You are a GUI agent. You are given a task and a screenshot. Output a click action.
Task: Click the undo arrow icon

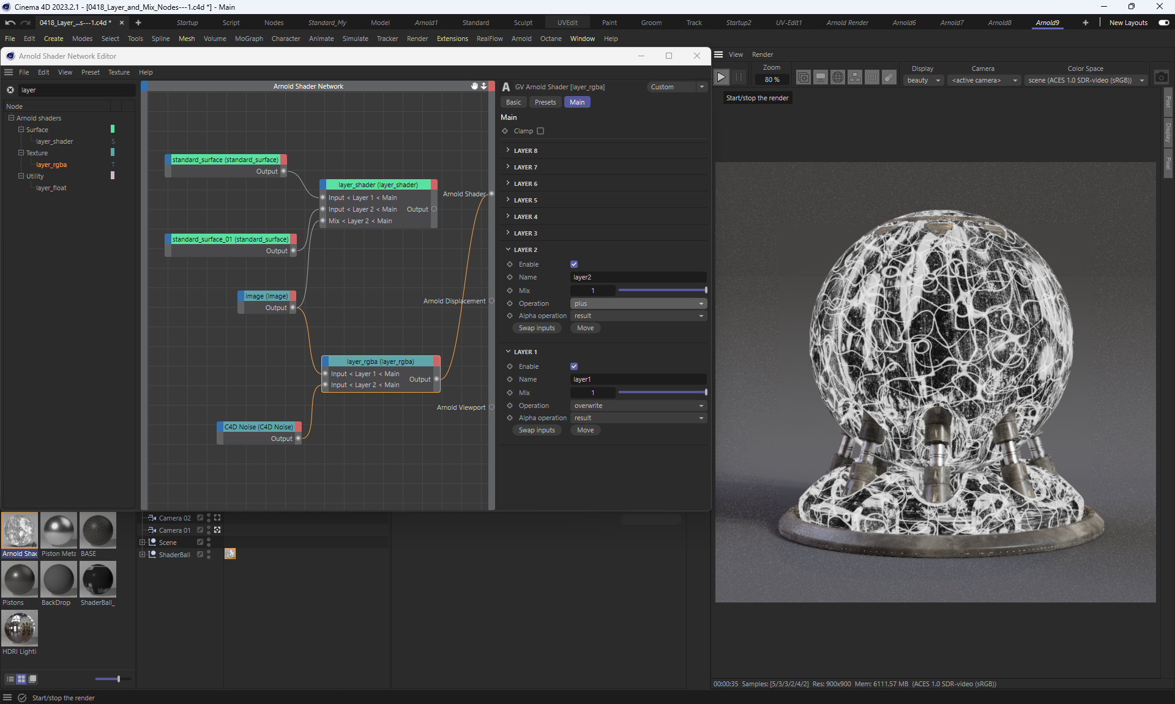pos(10,23)
